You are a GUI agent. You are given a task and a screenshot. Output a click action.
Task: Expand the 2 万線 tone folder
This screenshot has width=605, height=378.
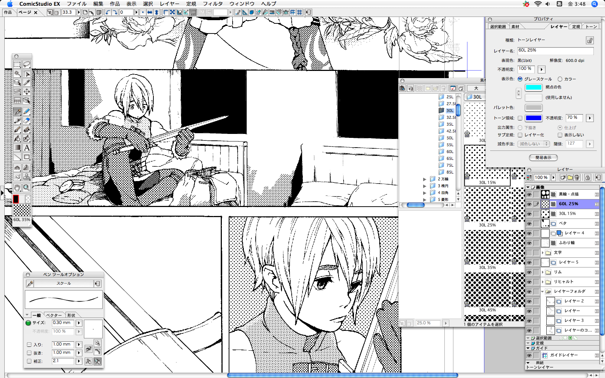point(425,179)
